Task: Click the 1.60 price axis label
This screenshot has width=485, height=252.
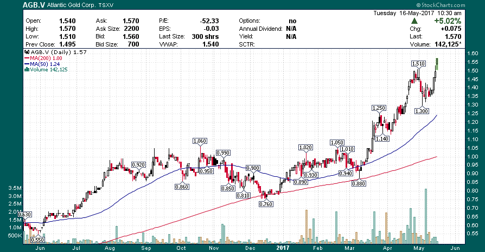Action: click(473, 54)
